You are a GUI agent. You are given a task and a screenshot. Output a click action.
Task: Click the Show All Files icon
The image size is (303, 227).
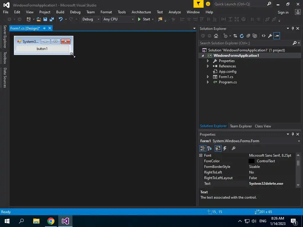(x=255, y=36)
